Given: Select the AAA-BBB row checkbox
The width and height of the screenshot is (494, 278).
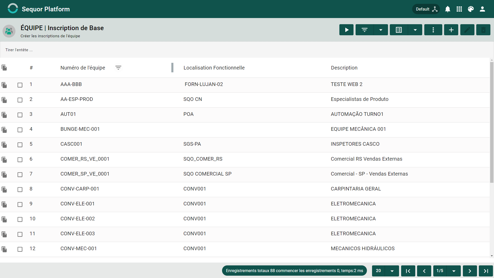Looking at the screenshot, I should [x=20, y=85].
